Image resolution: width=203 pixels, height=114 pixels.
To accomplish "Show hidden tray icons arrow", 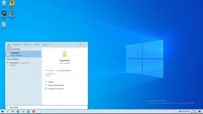I will 178,111.
